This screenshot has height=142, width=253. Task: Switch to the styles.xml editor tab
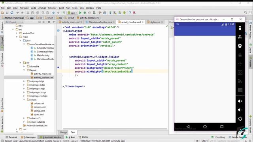(155, 22)
